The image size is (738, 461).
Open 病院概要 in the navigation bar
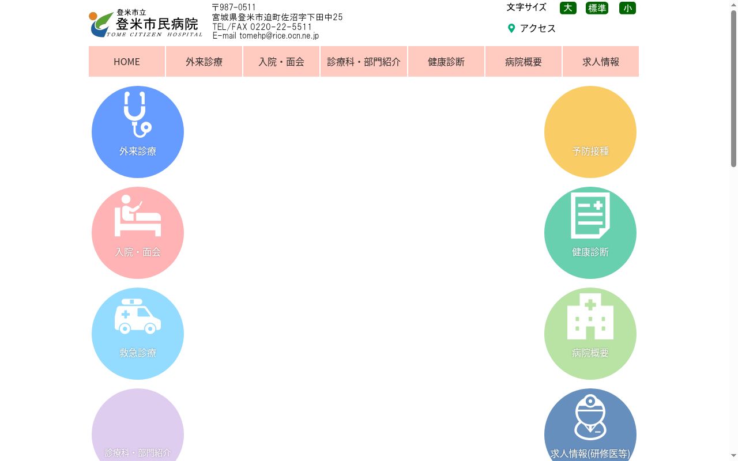(524, 62)
